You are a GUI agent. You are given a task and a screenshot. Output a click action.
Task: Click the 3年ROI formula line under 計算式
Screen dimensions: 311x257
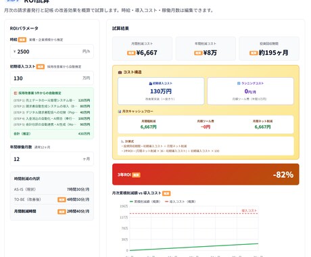[x=170, y=151]
